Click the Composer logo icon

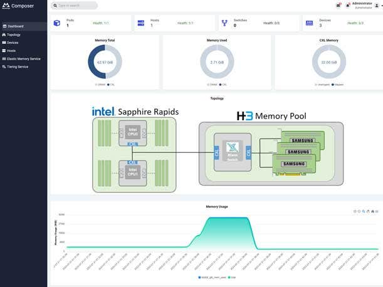pyautogui.click(x=7, y=6)
